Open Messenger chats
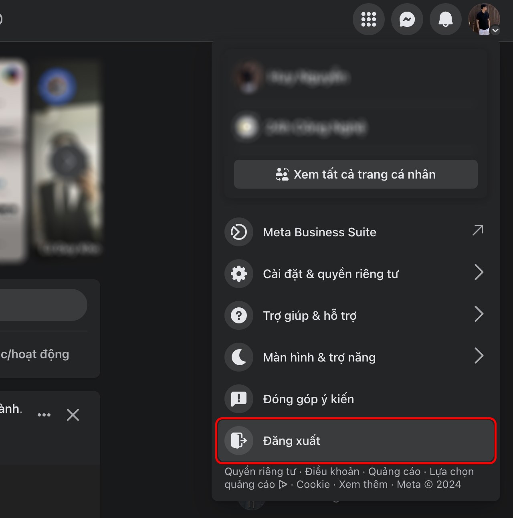Image resolution: width=513 pixels, height=518 pixels. 407,19
